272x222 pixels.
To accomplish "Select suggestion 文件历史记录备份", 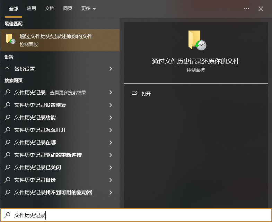I will click(60, 180).
